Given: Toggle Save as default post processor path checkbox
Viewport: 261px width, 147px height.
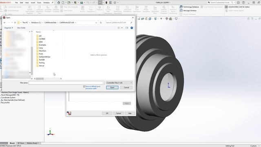Looking at the screenshot, I should coord(84,87).
